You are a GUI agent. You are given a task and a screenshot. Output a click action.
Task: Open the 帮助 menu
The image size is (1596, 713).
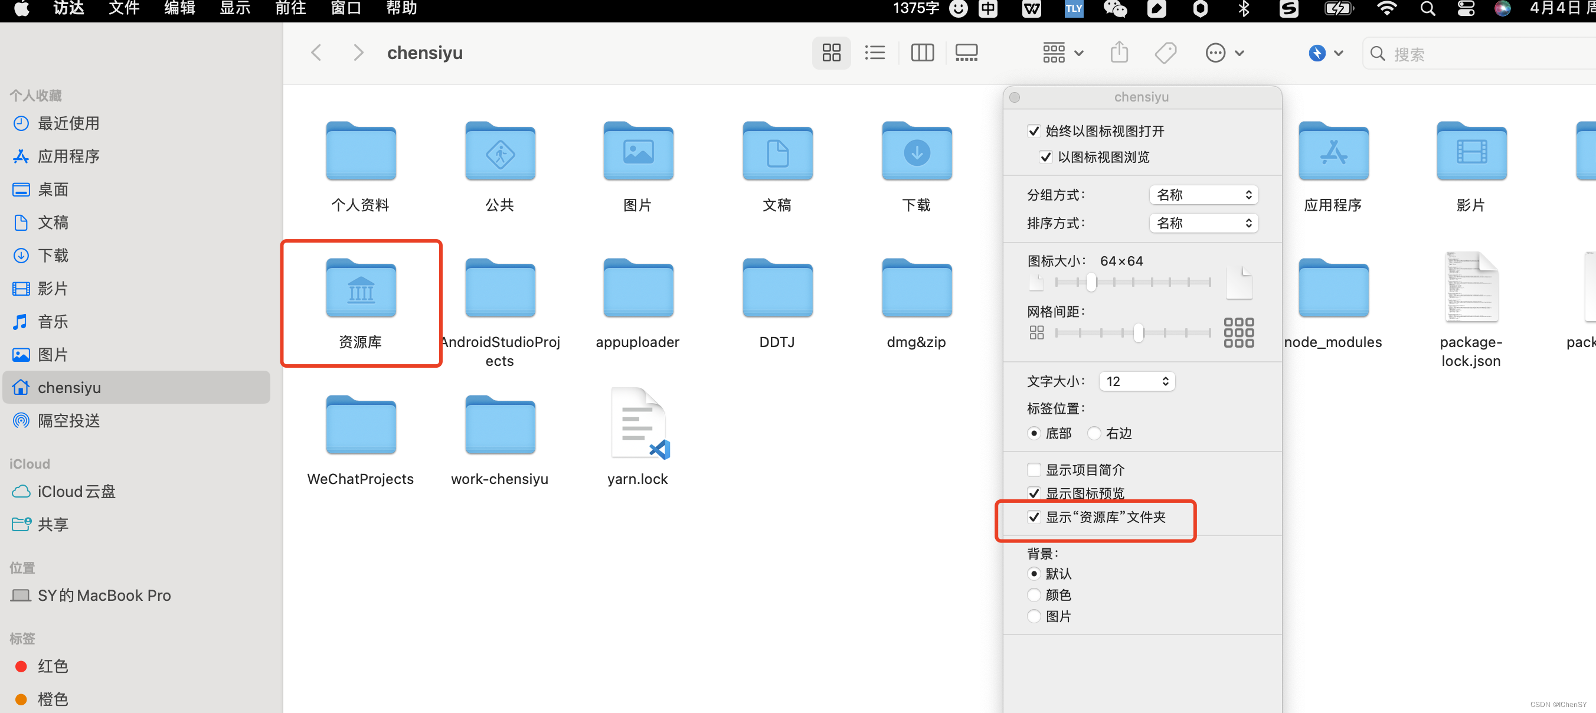tap(401, 8)
